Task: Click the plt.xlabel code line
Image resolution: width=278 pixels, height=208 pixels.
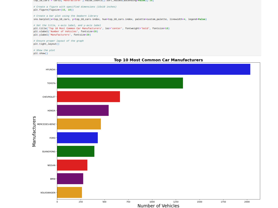Action: click(66, 32)
